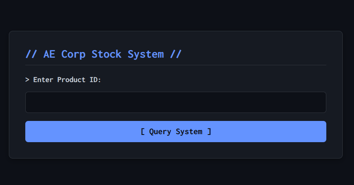Click the words Stock System in the heading
354x185 pixels.
[128, 54]
